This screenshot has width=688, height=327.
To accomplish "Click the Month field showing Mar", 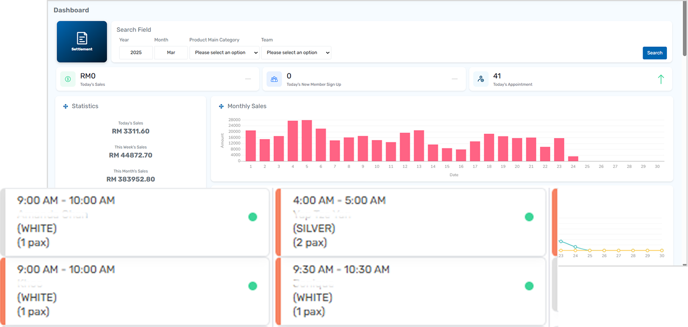I will (x=171, y=52).
